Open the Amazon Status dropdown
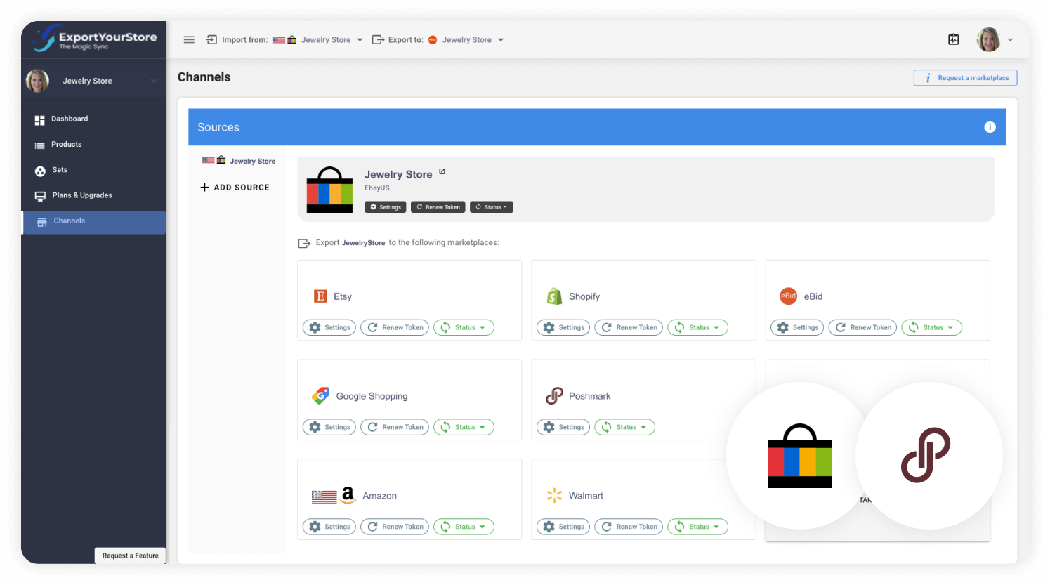The width and height of the screenshot is (1050, 585). click(464, 527)
